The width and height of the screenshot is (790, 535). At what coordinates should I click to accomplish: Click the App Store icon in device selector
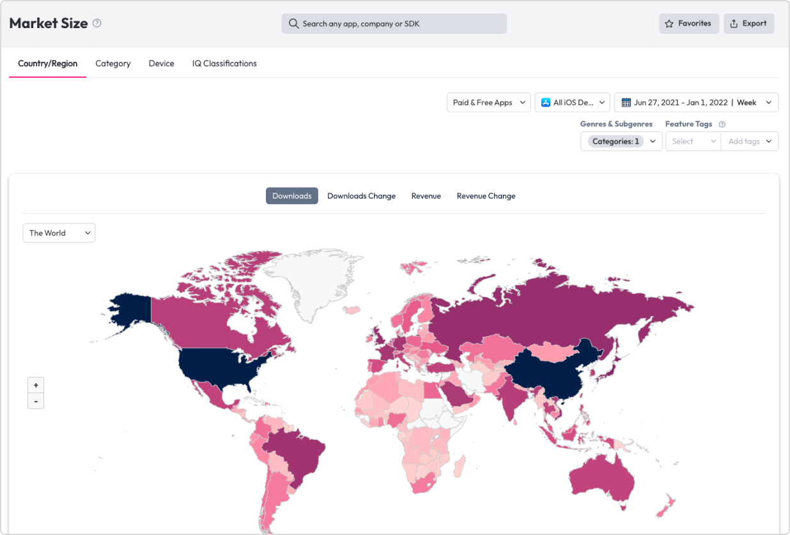(545, 102)
